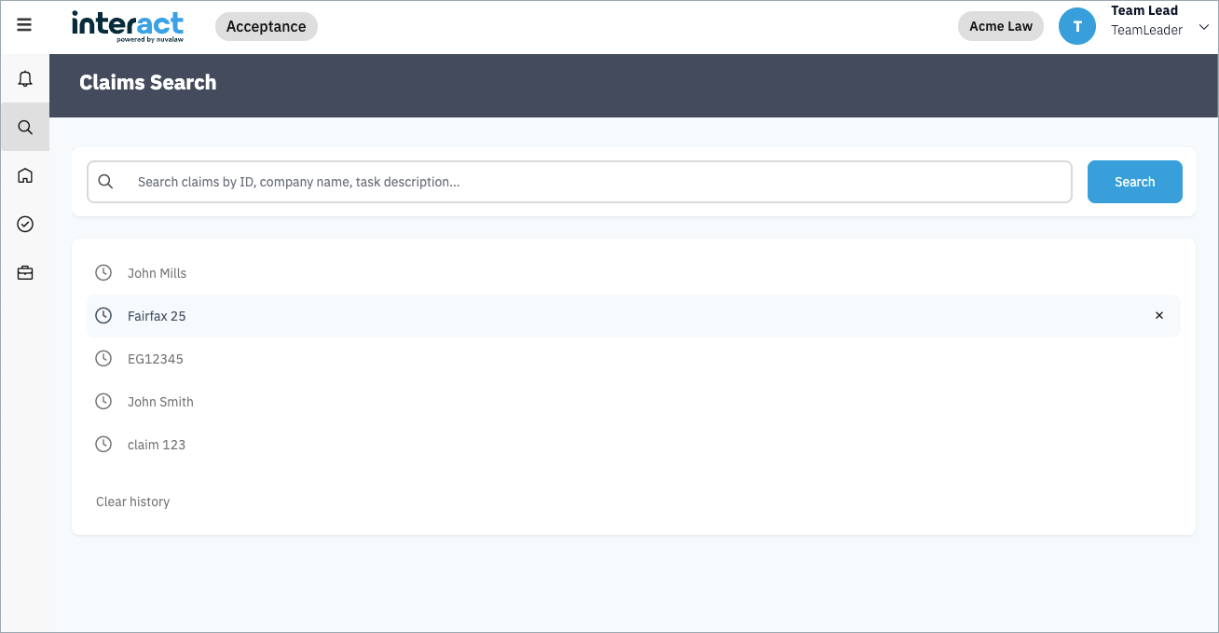Viewport: 1219px width, 633px height.
Task: Rerun recent search claim 123
Action: 157,445
